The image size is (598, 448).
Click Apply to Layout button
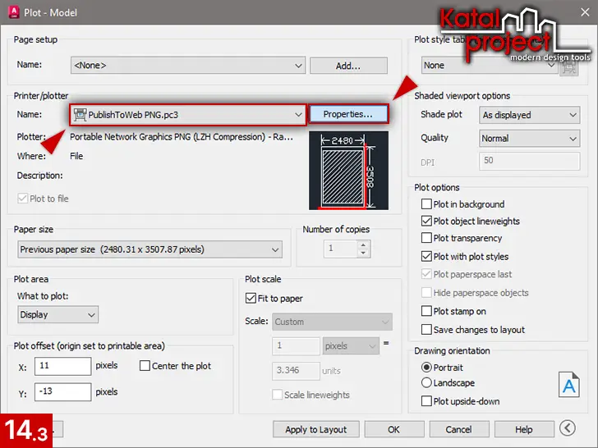pyautogui.click(x=315, y=429)
